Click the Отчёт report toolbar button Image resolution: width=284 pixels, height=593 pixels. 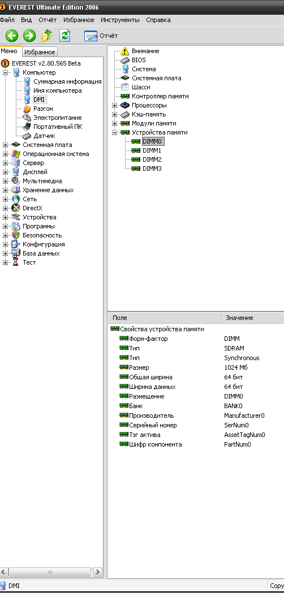click(x=101, y=36)
